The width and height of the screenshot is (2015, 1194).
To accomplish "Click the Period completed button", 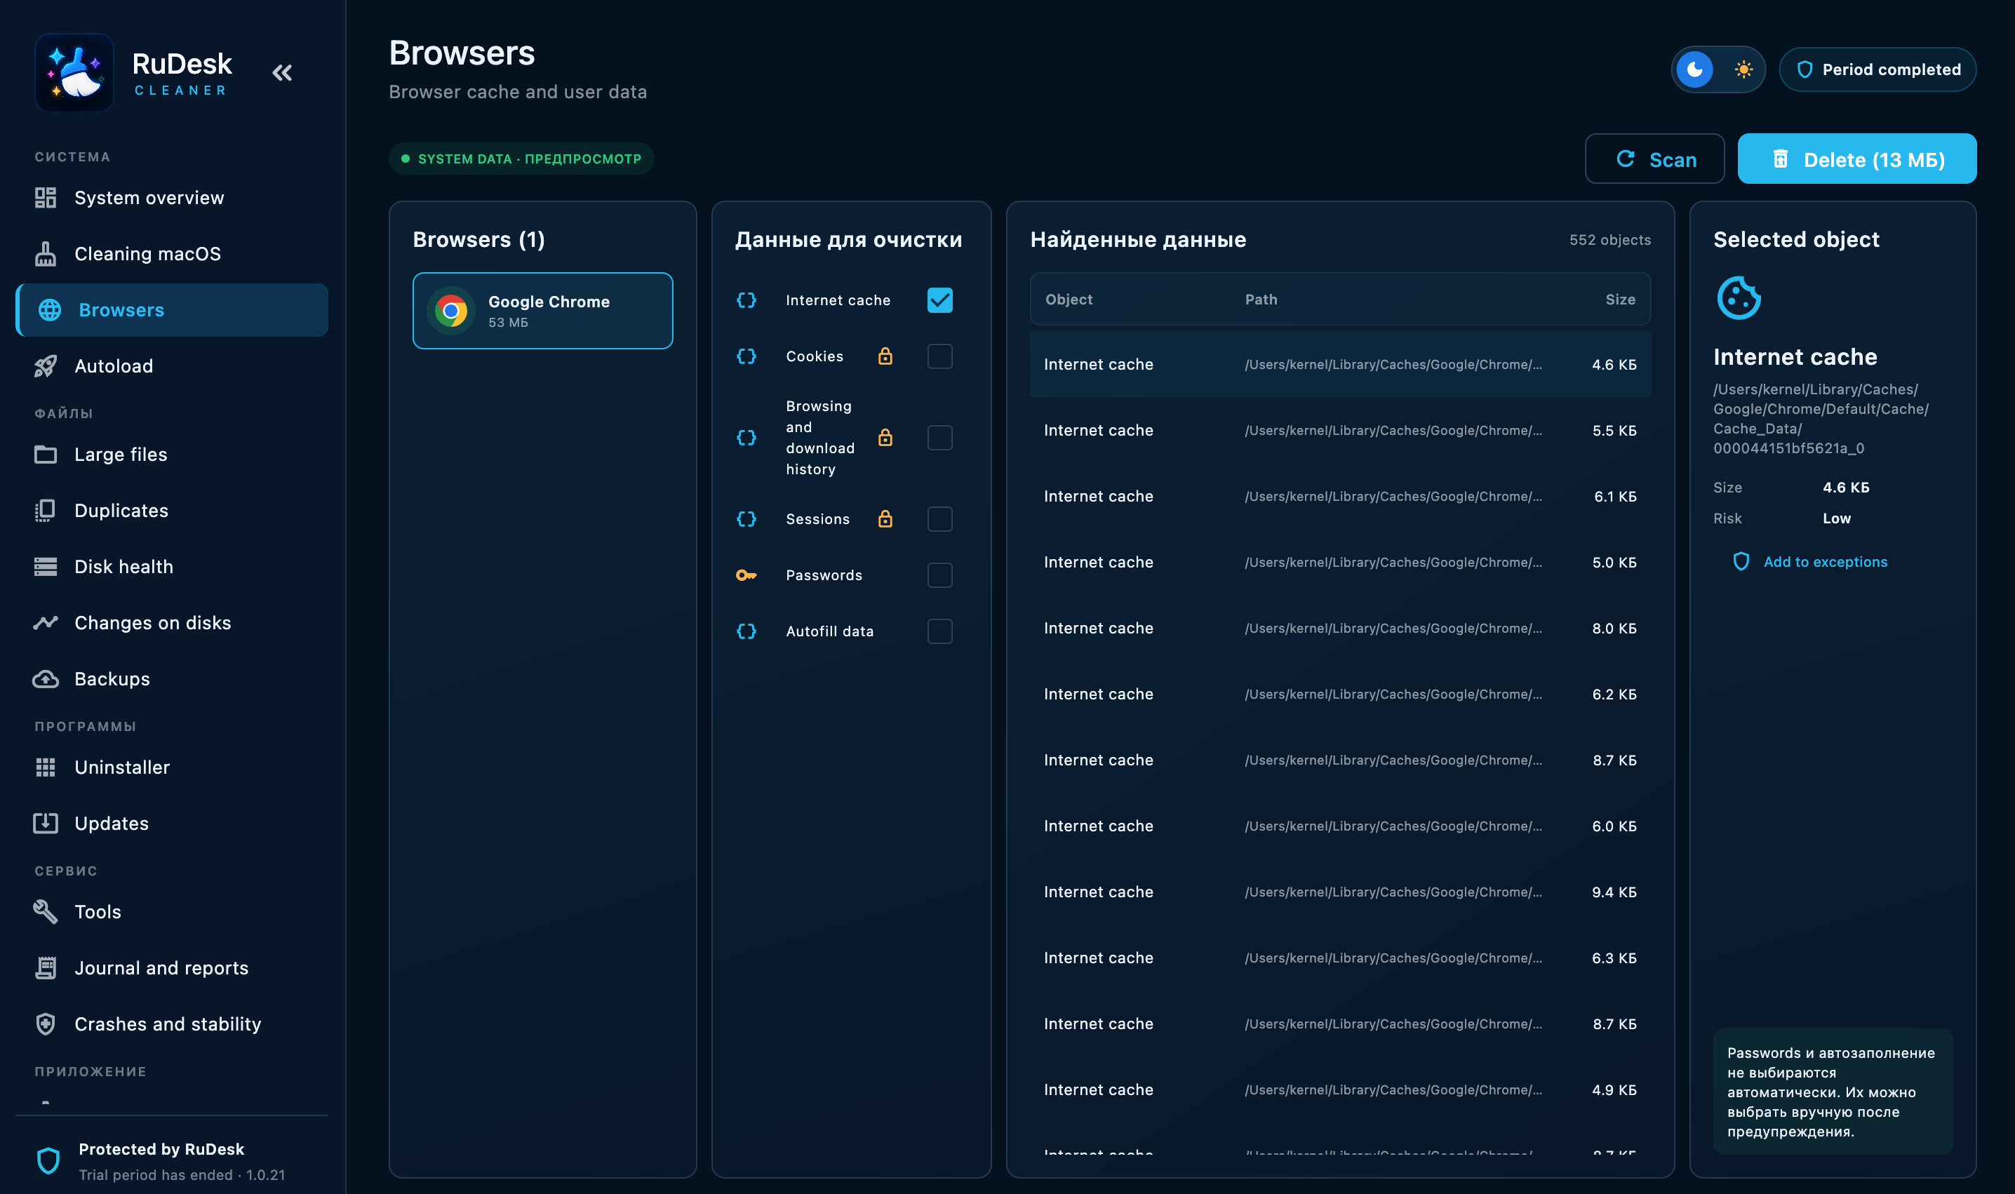I will [1877, 69].
